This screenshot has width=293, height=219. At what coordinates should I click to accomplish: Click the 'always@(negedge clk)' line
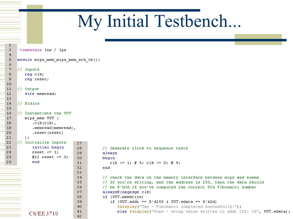[126, 192]
